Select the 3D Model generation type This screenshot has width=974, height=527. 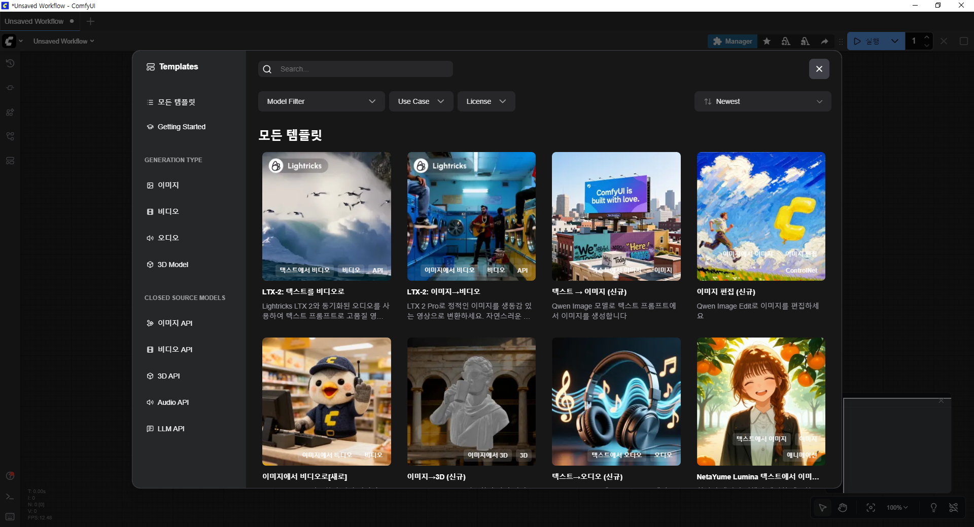click(172, 265)
